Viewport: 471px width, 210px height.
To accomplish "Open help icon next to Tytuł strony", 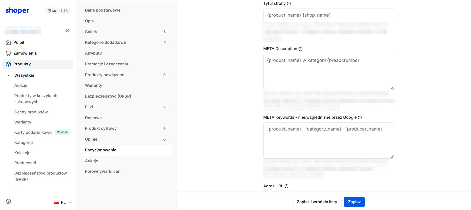I will 289,4.
